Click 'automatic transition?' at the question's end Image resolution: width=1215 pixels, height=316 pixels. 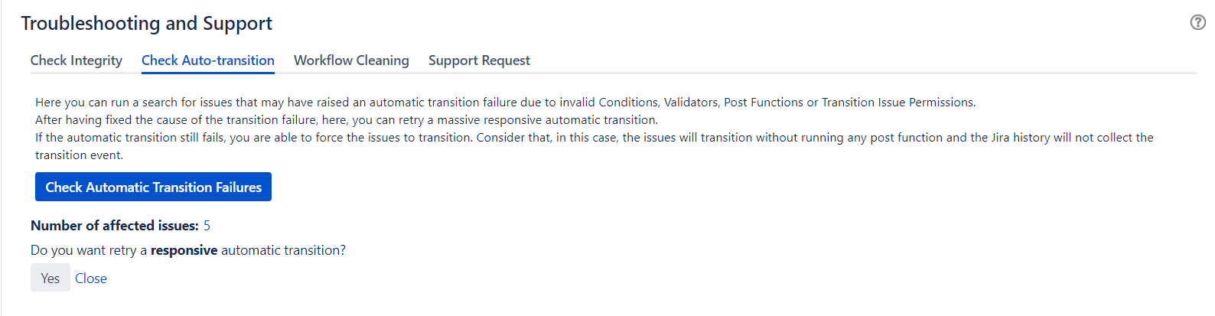pyautogui.click(x=283, y=250)
